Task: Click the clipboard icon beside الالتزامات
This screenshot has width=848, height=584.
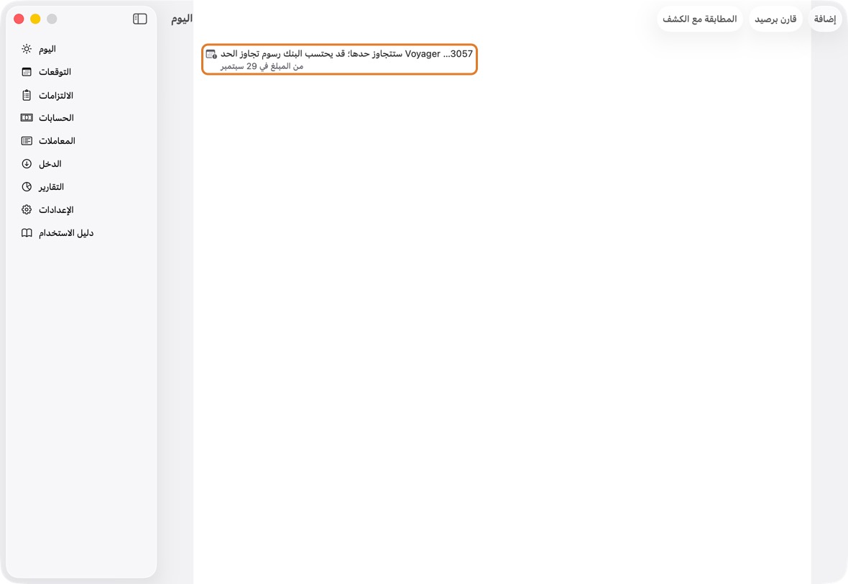Action: (x=27, y=95)
